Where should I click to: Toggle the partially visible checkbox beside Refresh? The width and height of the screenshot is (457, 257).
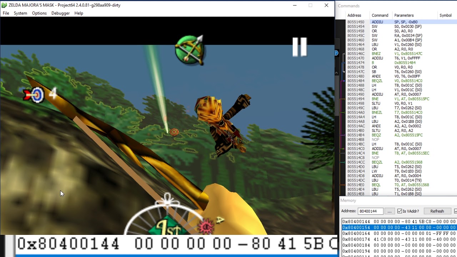click(x=456, y=211)
